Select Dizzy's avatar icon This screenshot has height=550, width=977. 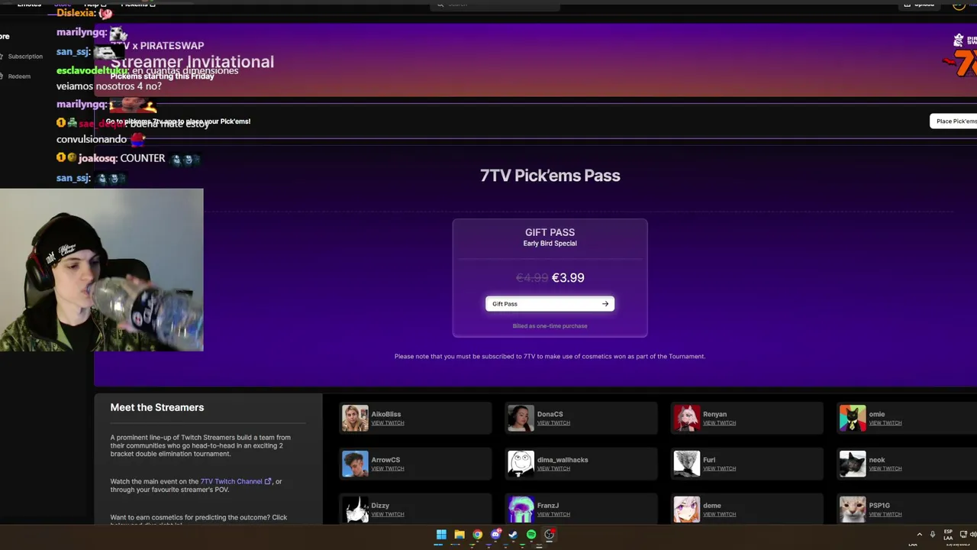coord(355,510)
